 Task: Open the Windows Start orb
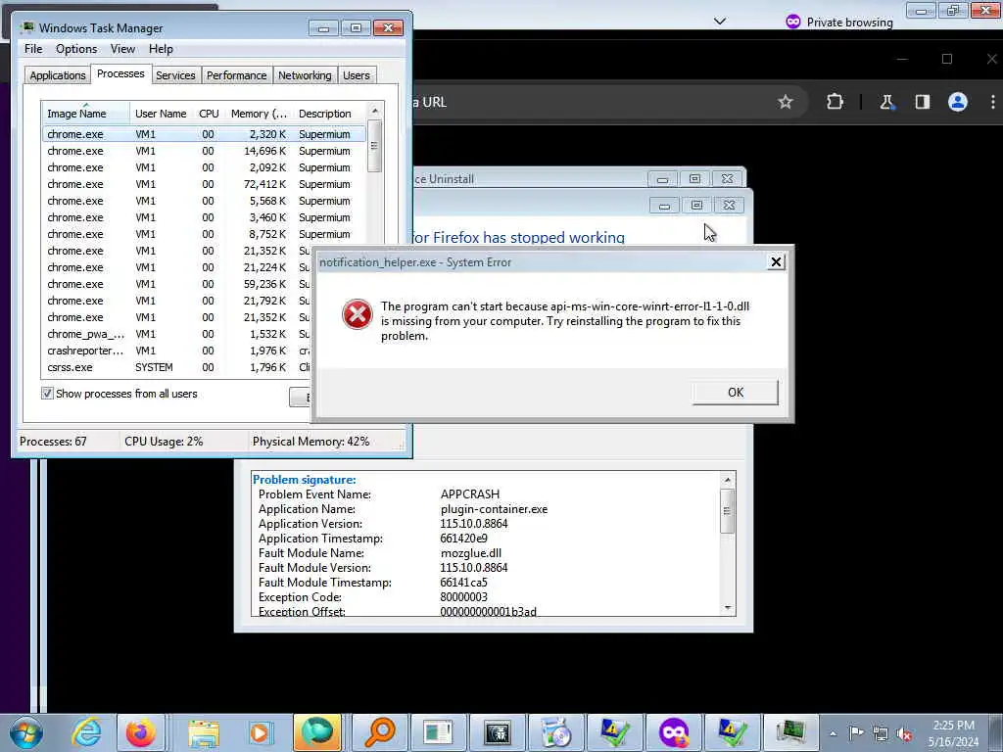pyautogui.click(x=25, y=732)
